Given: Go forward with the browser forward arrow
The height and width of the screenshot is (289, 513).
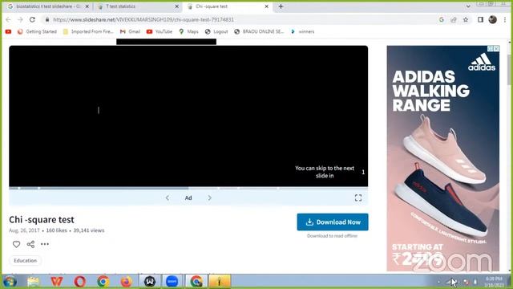Looking at the screenshot, I should pyautogui.click(x=20, y=19).
